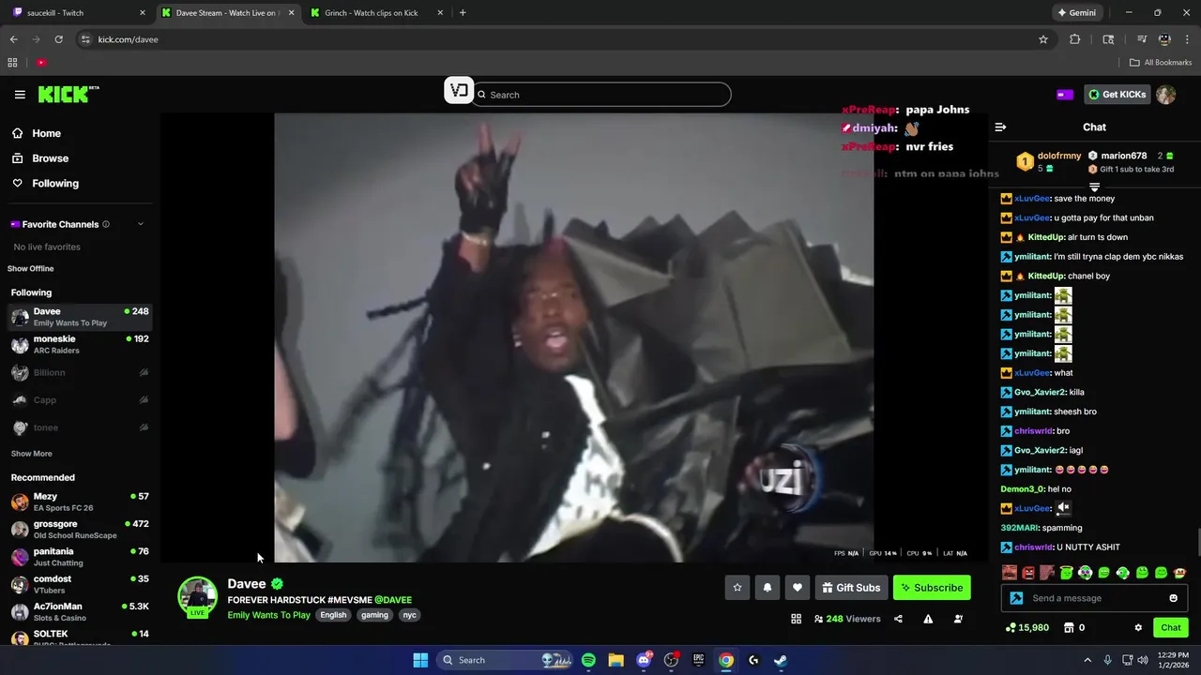Show hidden system tray icons chevron
This screenshot has height=675, width=1201.
point(1087,660)
